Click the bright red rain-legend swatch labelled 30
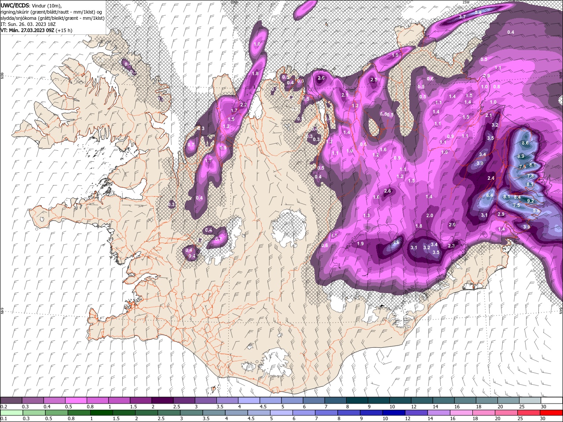Screen dimensions: 563x422 551,413
